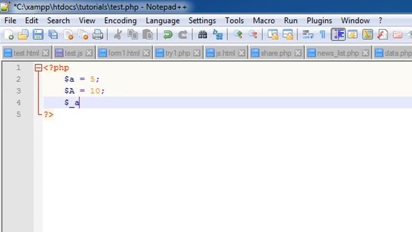Close the form1.html tab

pyautogui.click(x=146, y=53)
